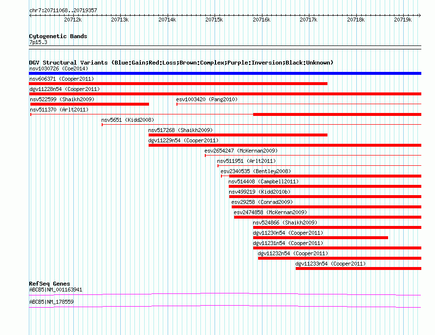Click the red nsv517268 bar
Viewport: 435px width, 335px height.
tap(238, 135)
